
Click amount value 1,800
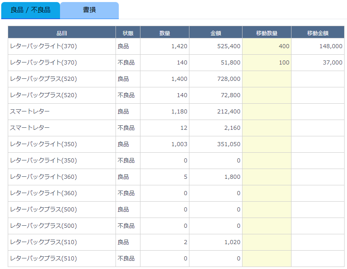click(232, 177)
